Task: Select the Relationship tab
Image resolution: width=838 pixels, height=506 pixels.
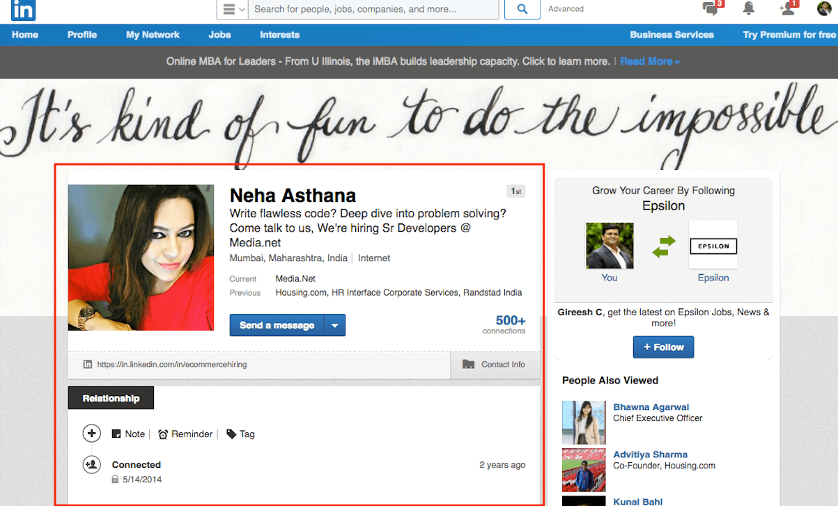Action: (x=111, y=398)
